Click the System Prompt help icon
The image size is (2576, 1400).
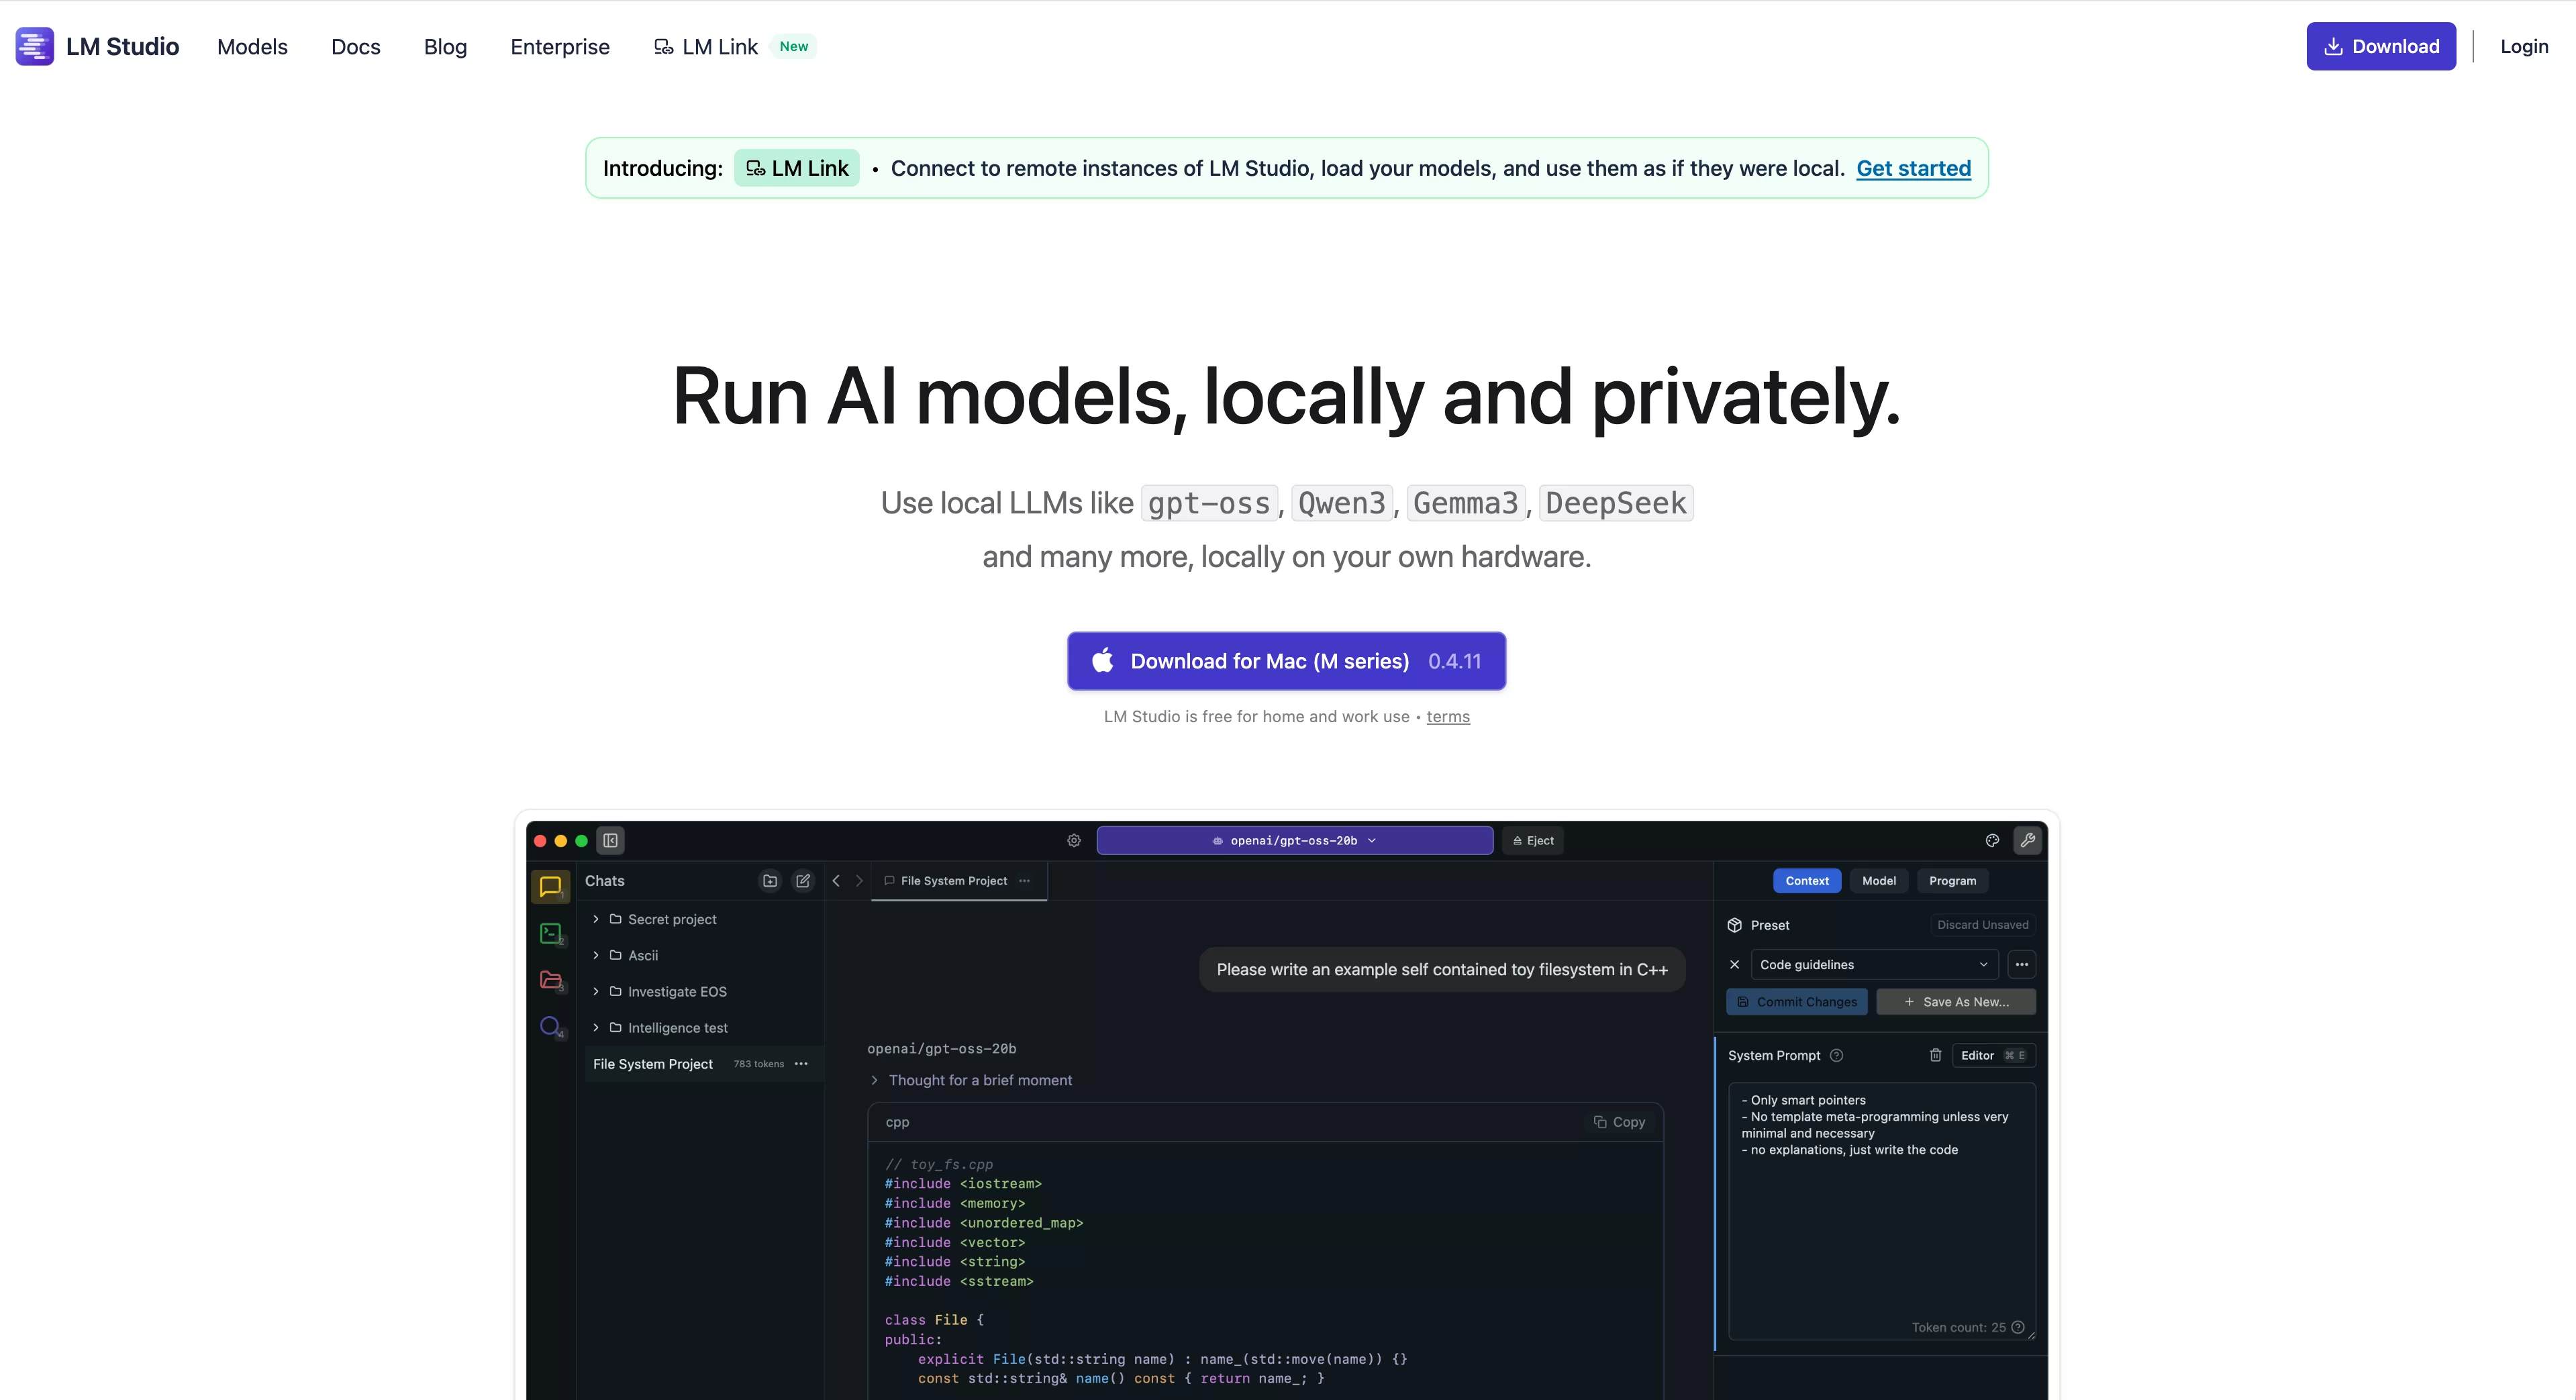pyautogui.click(x=1836, y=1056)
